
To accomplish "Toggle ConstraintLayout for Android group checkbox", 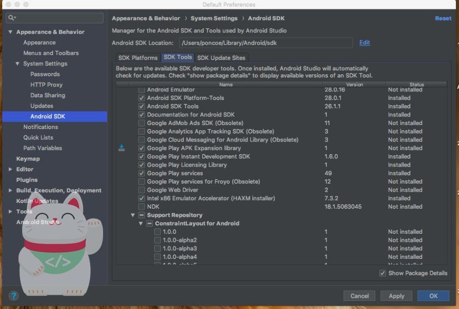I will click(x=150, y=223).
